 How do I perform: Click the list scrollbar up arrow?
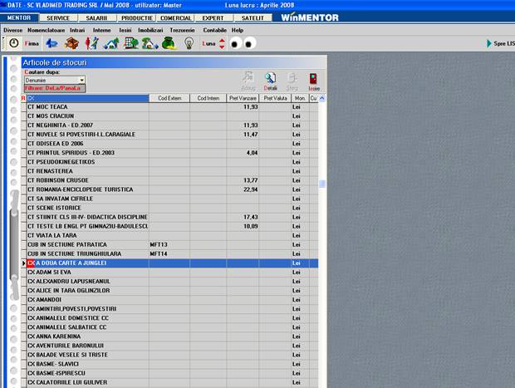pyautogui.click(x=322, y=98)
